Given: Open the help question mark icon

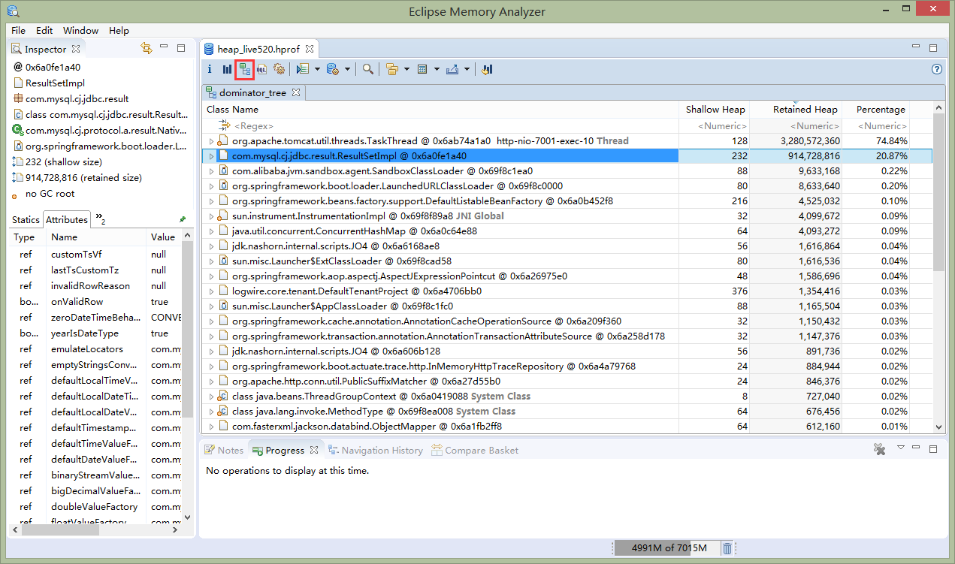Looking at the screenshot, I should click(937, 69).
